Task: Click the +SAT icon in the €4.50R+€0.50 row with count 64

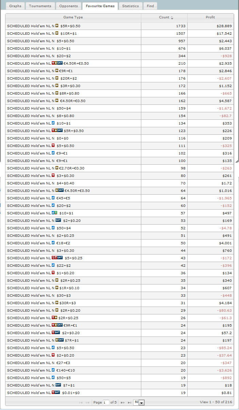Action: (60, 191)
